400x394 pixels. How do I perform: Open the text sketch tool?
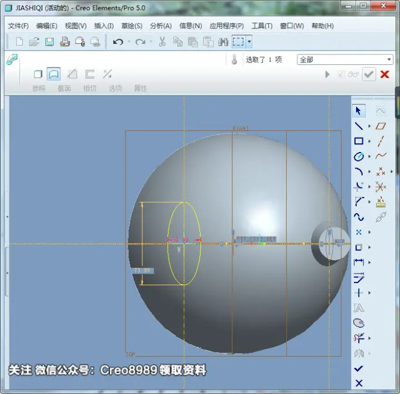359,308
